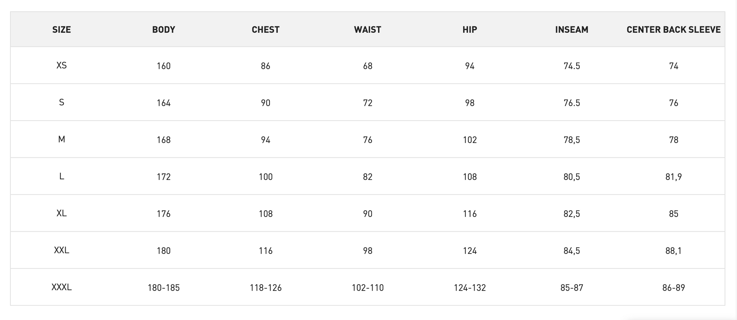Viewport: 737px width, 320px height.
Task: Click the CENTER BACK SLEEVE header
Action: (674, 29)
